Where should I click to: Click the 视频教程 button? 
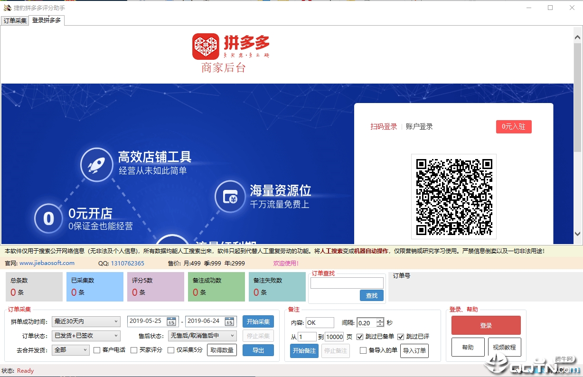pos(505,347)
